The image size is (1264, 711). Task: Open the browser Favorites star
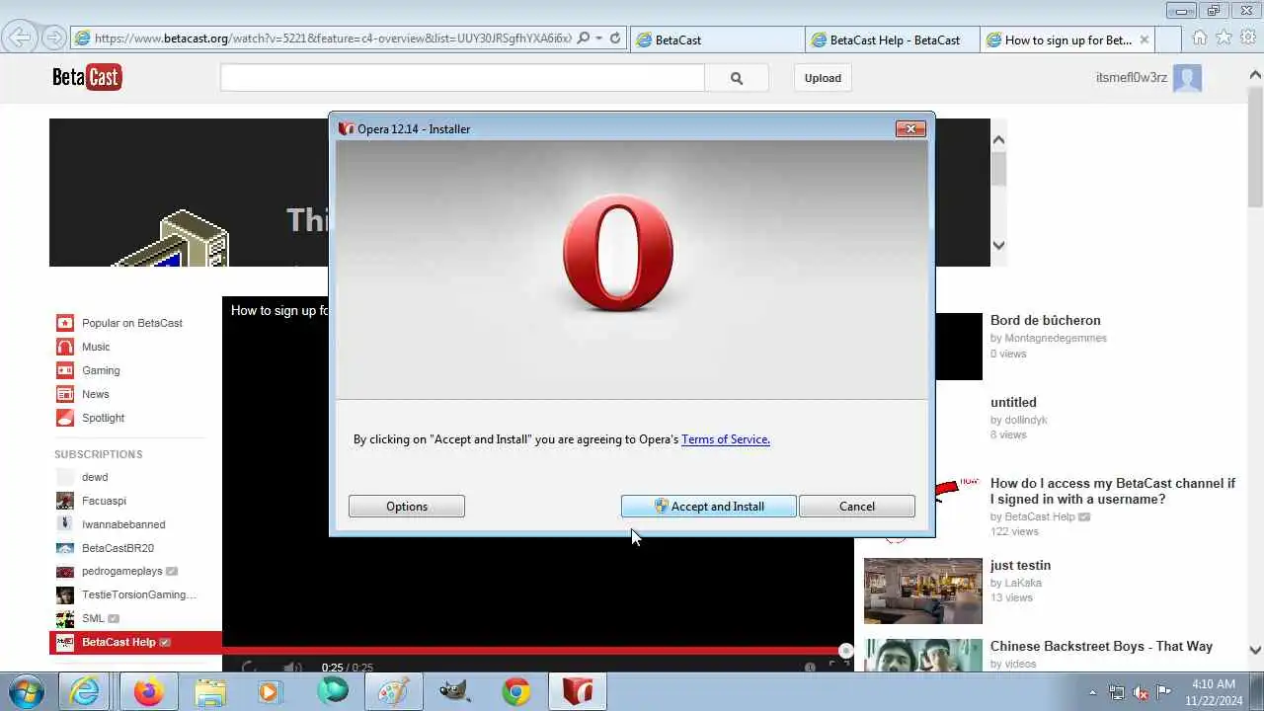1224,38
